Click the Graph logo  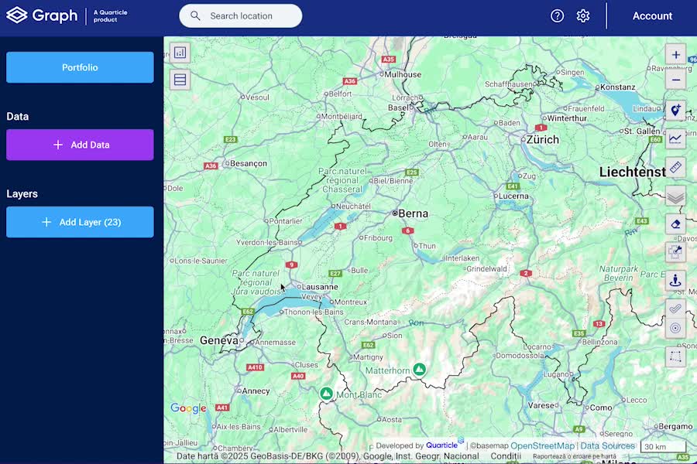(42, 15)
